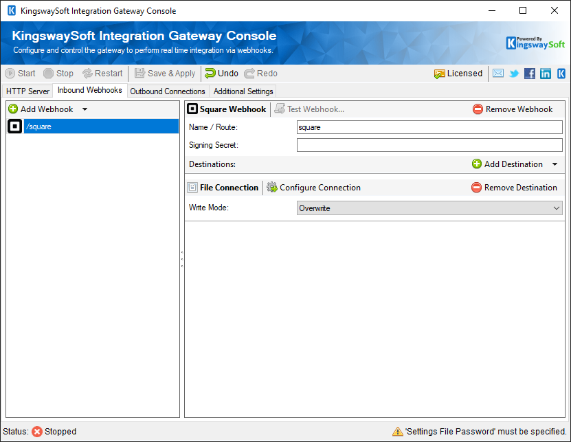The image size is (571, 442).
Task: Select the Inbound Webhooks tab
Action: tap(90, 90)
